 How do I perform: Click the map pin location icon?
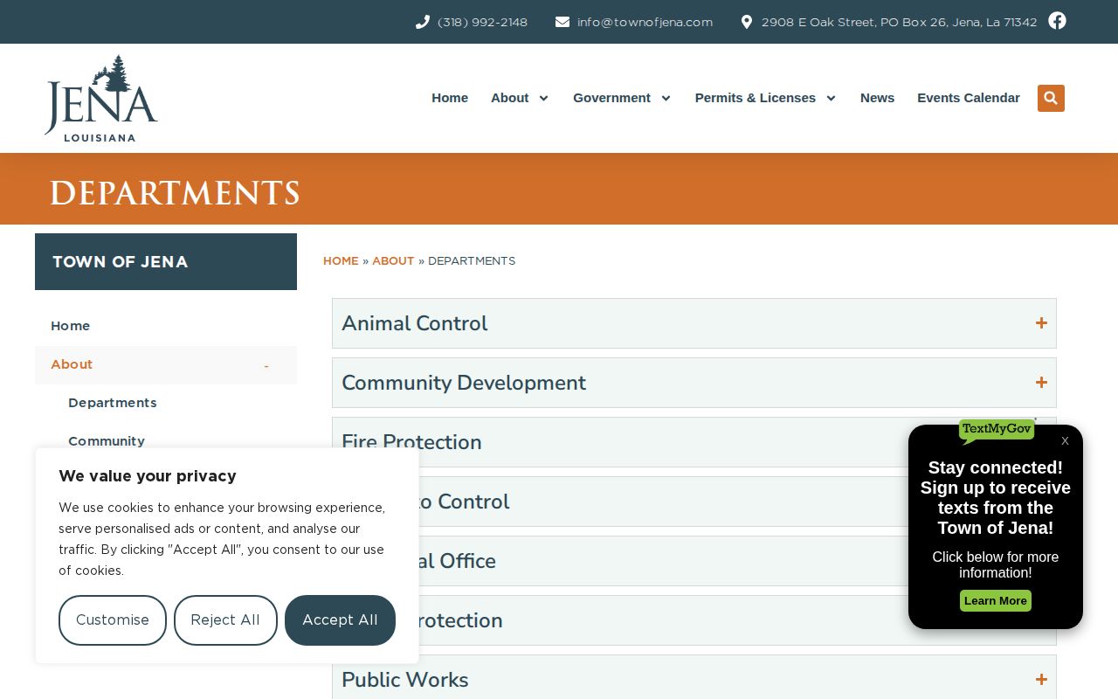(747, 22)
